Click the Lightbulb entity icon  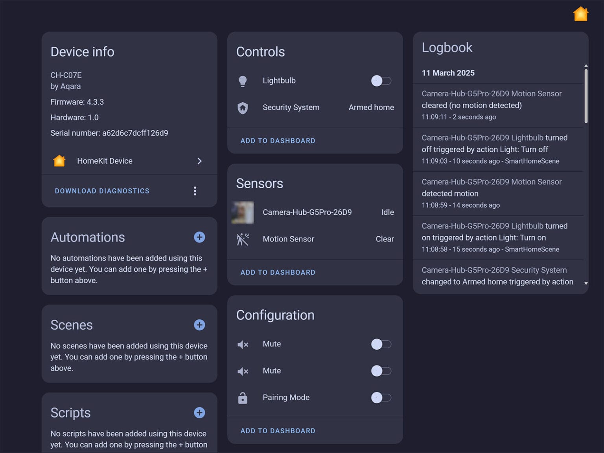click(x=243, y=81)
